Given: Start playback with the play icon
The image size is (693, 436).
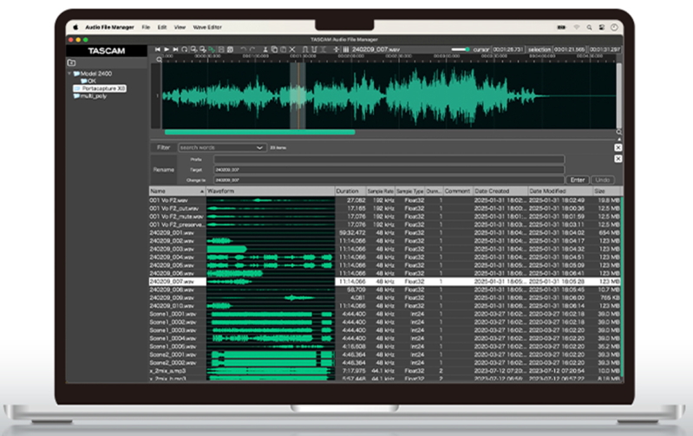Looking at the screenshot, I should point(167,49).
